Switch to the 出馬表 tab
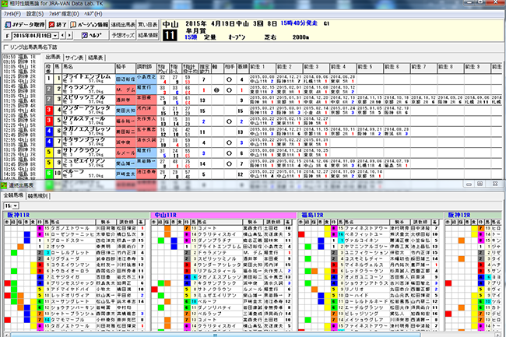 (x=53, y=57)
